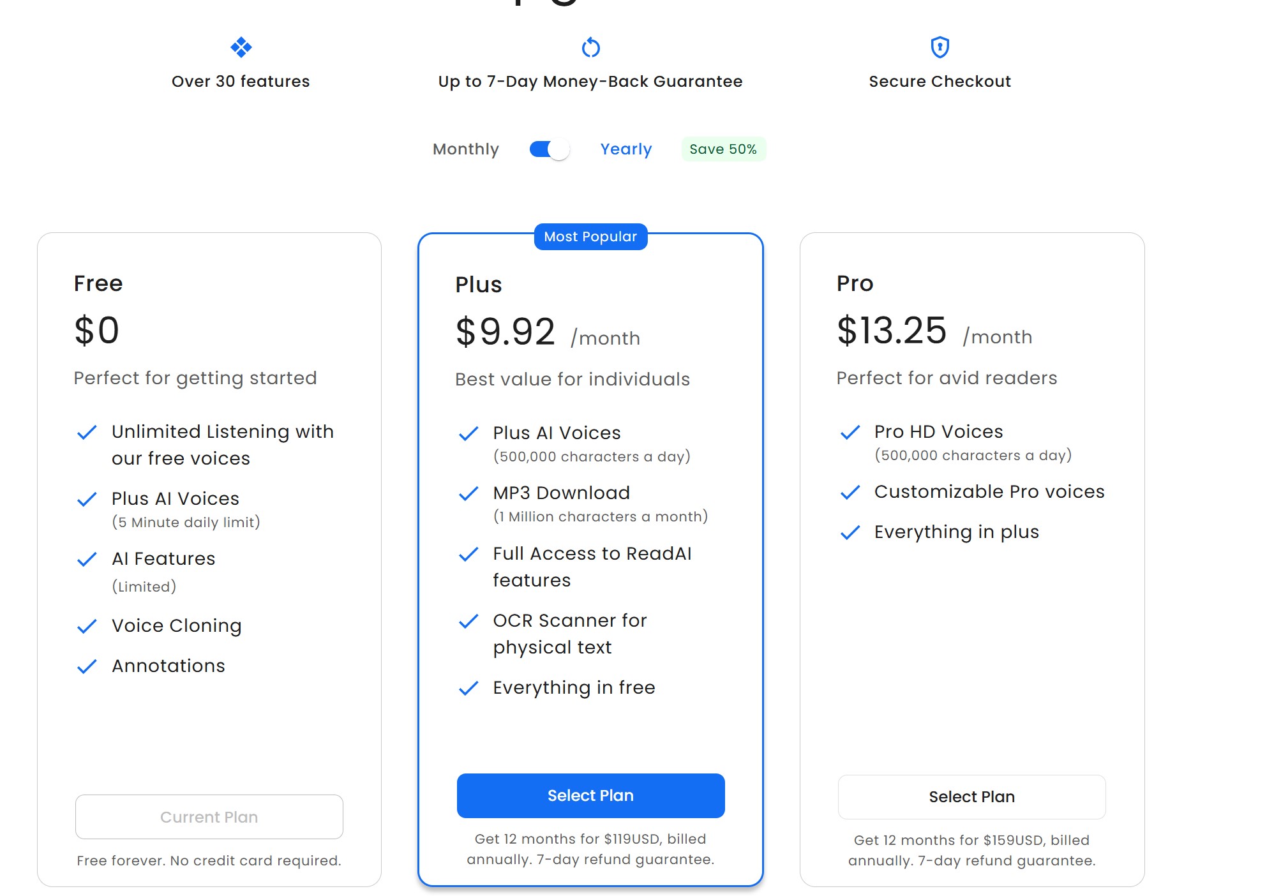The image size is (1281, 896).
Task: Click the money-back guarantee refresh icon
Action: pyautogui.click(x=590, y=47)
